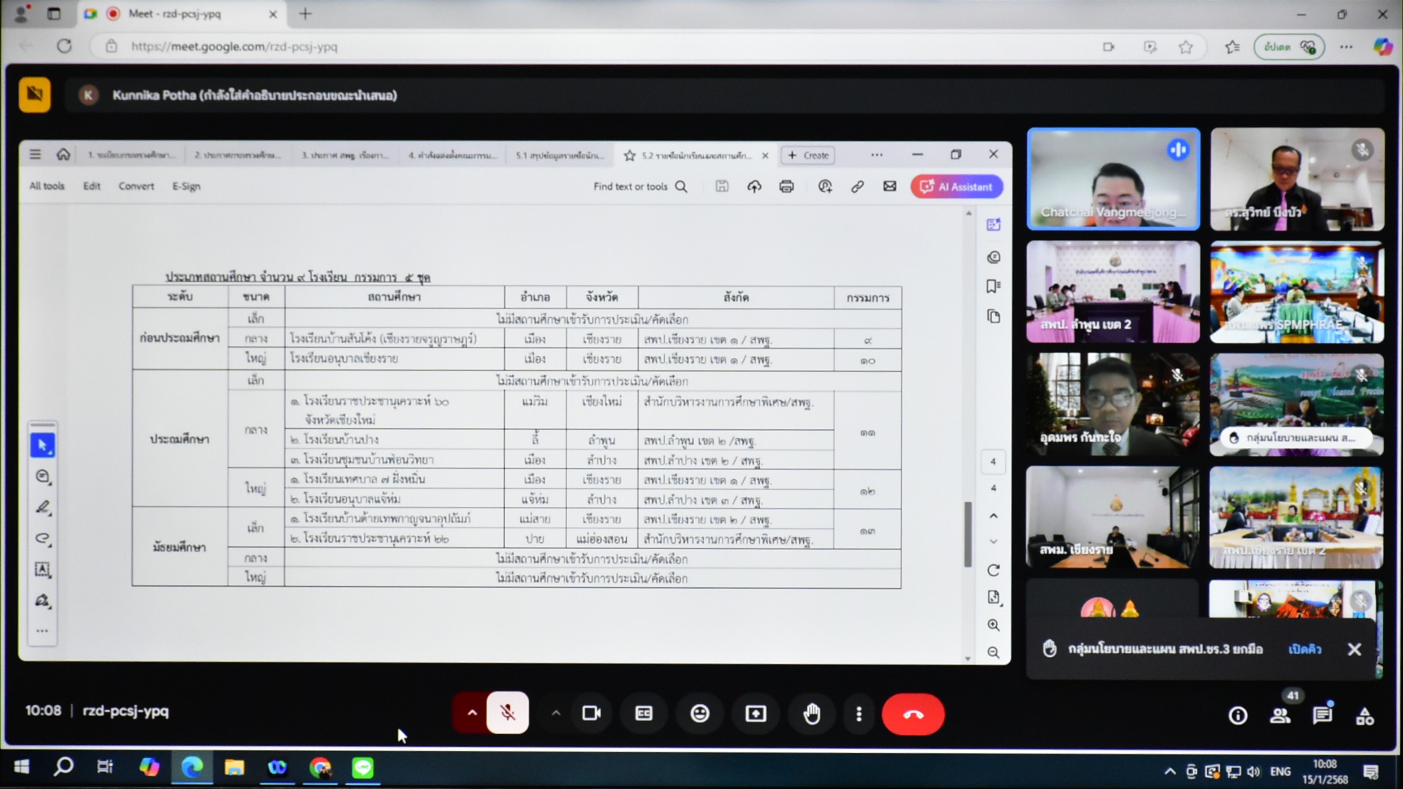The height and width of the screenshot is (789, 1403).
Task: Go to previous page up arrow
Action: pyautogui.click(x=993, y=516)
